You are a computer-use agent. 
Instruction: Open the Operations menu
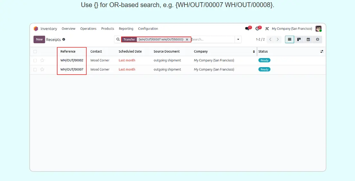[88, 29]
